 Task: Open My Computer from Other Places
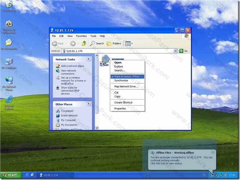[68, 120]
